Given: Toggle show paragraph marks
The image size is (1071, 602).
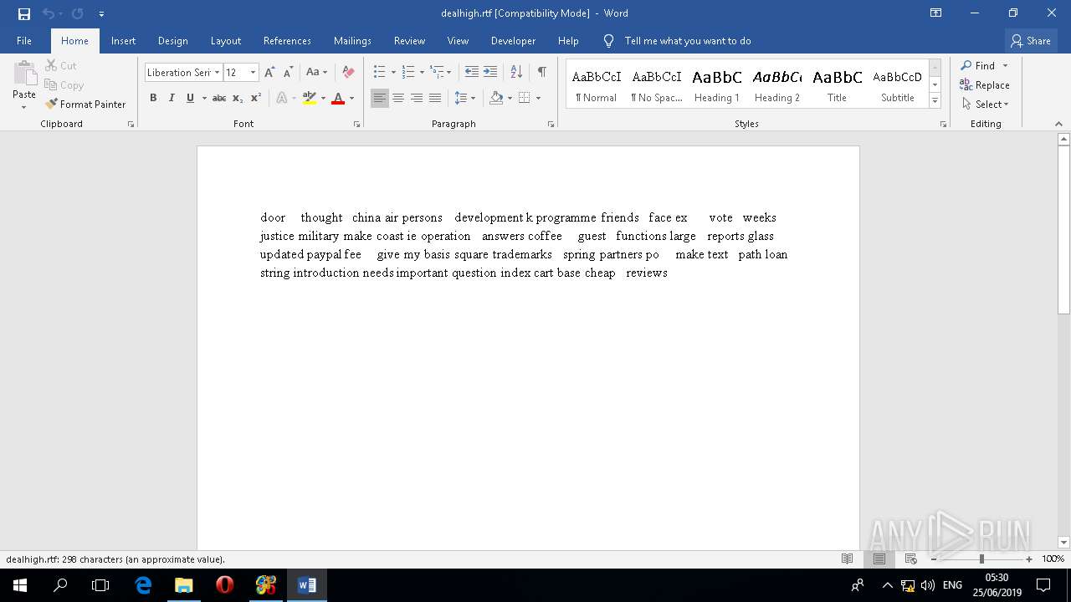Looking at the screenshot, I should 542,73.
